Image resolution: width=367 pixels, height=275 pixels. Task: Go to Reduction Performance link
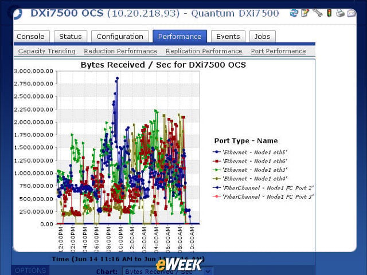(x=120, y=51)
